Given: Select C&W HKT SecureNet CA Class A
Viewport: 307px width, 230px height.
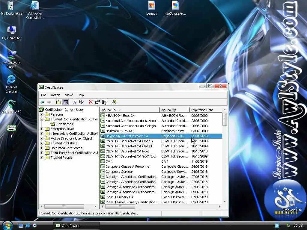Looking at the screenshot, I should 161,141.
